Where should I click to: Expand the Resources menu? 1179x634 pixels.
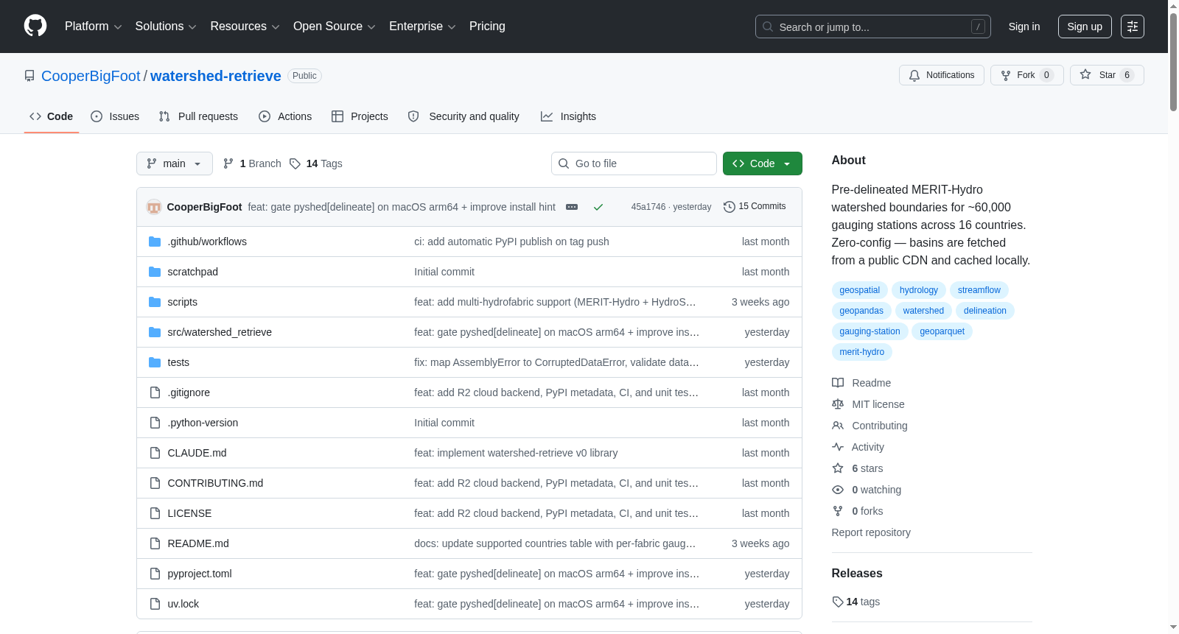(x=245, y=27)
